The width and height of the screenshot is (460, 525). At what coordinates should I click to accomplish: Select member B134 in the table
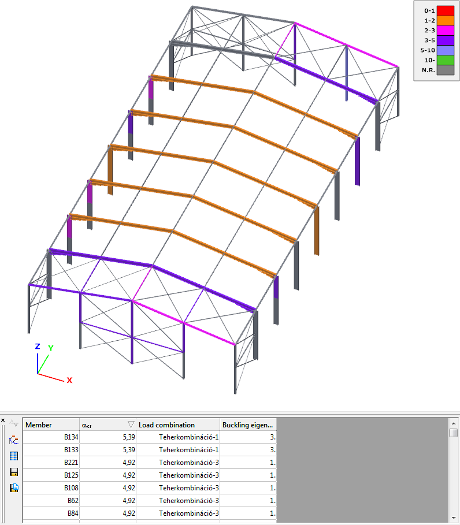(x=71, y=437)
